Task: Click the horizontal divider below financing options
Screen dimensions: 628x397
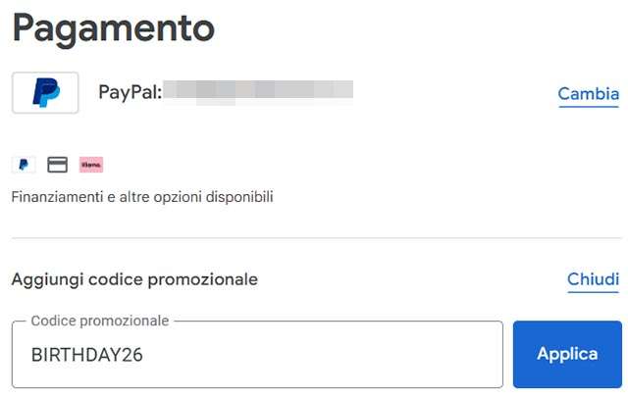Action: [x=314, y=237]
